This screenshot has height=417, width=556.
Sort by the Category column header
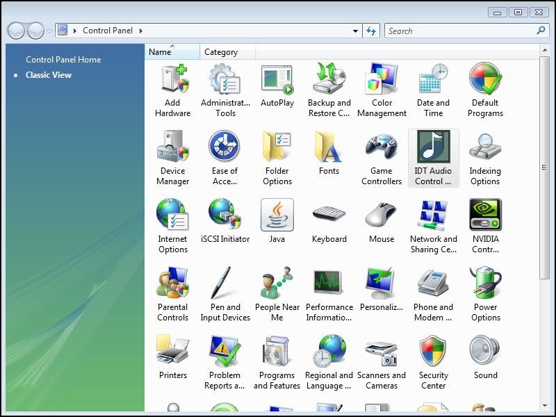(x=228, y=51)
